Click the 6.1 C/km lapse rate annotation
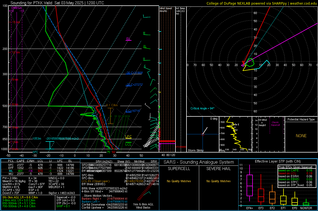Screen dimensions: 318x211 [112, 105]
